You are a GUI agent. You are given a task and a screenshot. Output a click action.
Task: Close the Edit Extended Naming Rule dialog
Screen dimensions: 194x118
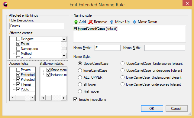click(x=187, y=3)
